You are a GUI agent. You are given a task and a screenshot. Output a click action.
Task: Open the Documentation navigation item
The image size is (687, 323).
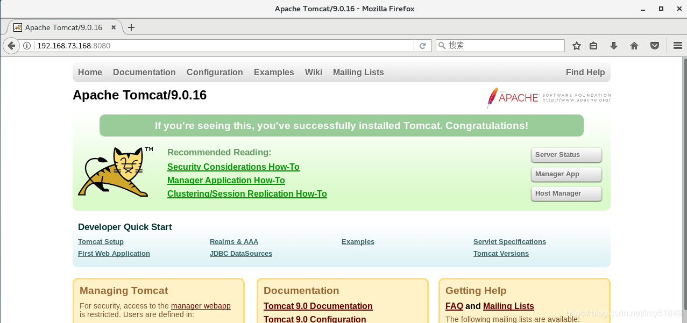(144, 72)
